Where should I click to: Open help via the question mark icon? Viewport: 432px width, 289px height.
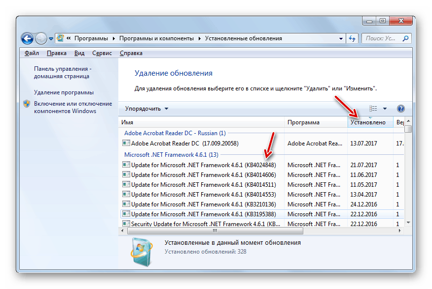(x=401, y=108)
